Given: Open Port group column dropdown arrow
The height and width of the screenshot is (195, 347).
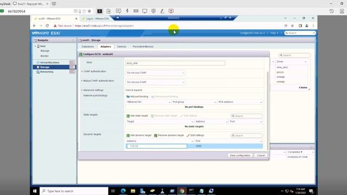Looking at the screenshot, I should pos(215,102).
